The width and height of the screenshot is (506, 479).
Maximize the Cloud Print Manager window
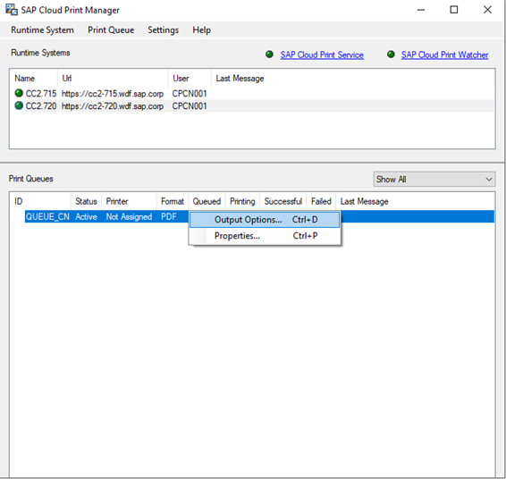454,10
